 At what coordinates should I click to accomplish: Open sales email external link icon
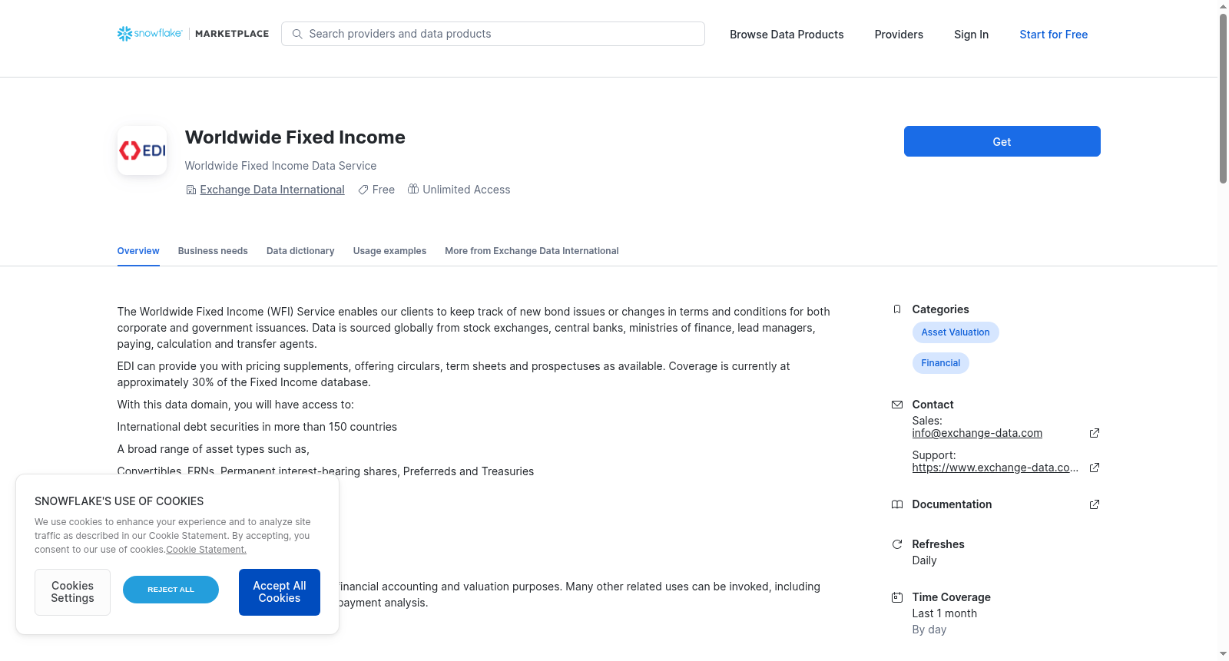[1095, 433]
